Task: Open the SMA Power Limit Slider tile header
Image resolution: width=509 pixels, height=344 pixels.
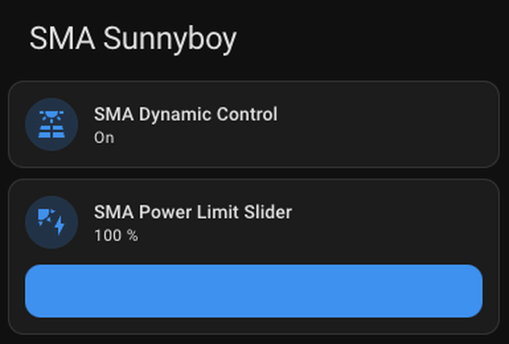Action: [254, 222]
